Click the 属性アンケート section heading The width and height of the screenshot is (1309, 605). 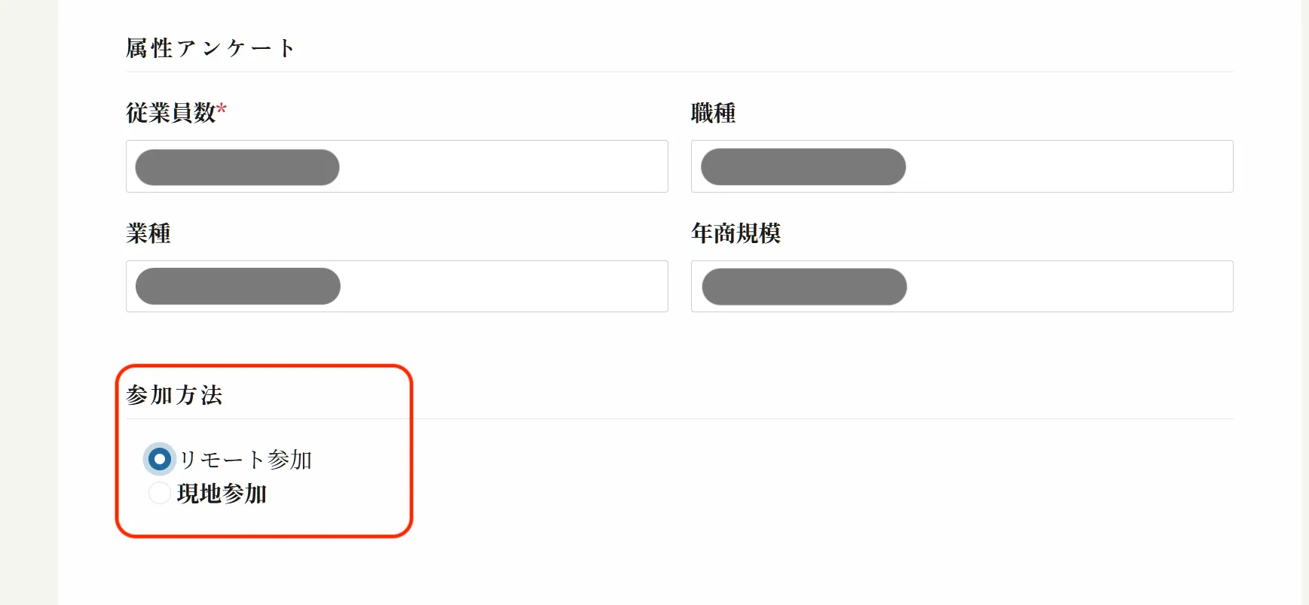[x=210, y=49]
